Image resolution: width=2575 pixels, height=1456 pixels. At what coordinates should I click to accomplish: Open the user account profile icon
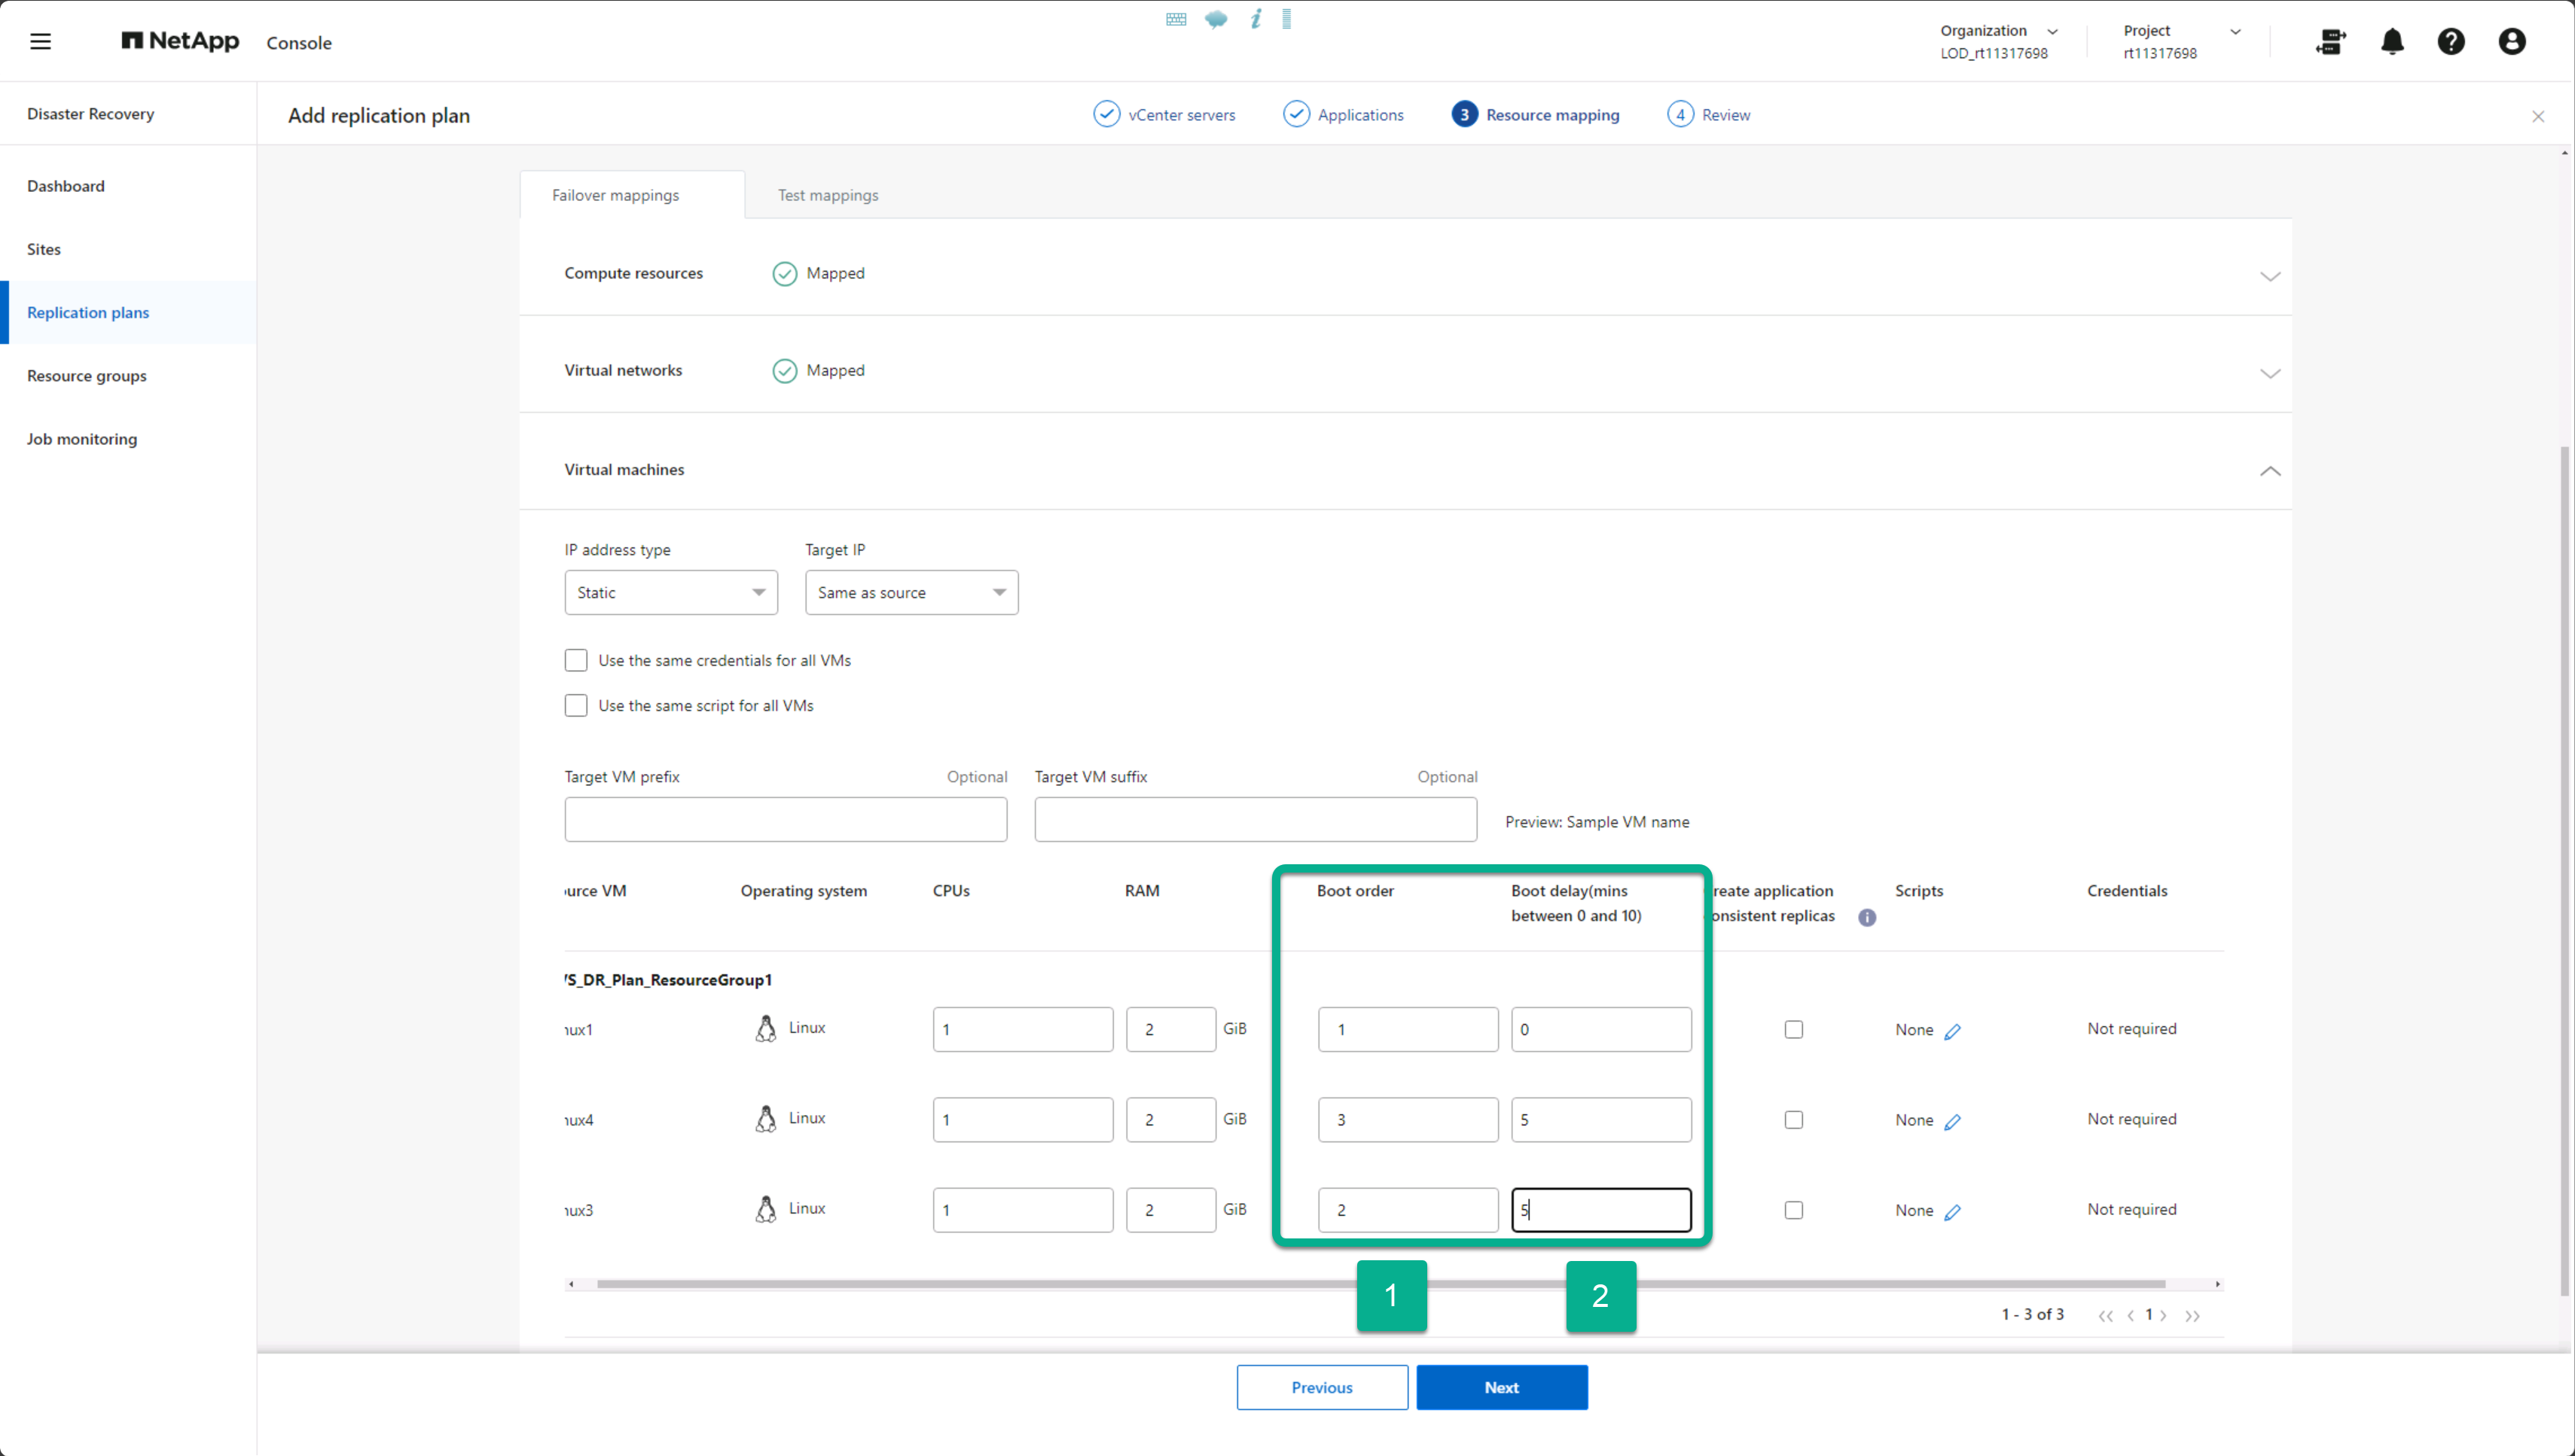[2512, 42]
